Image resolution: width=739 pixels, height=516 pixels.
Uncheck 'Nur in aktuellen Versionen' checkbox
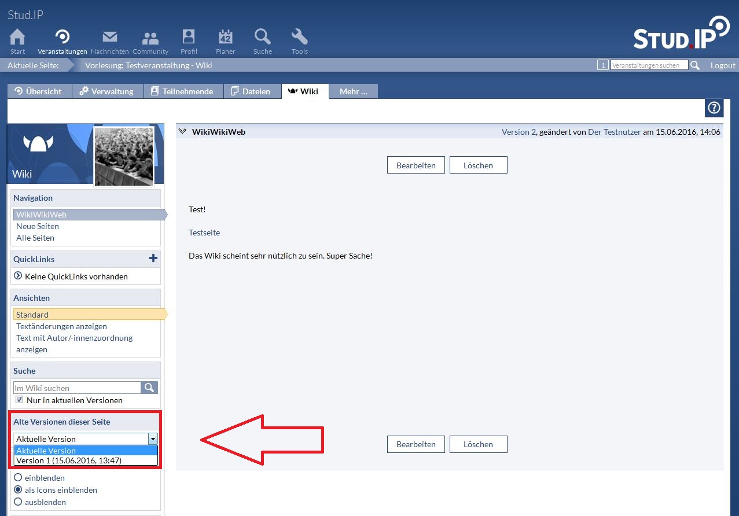[20, 400]
